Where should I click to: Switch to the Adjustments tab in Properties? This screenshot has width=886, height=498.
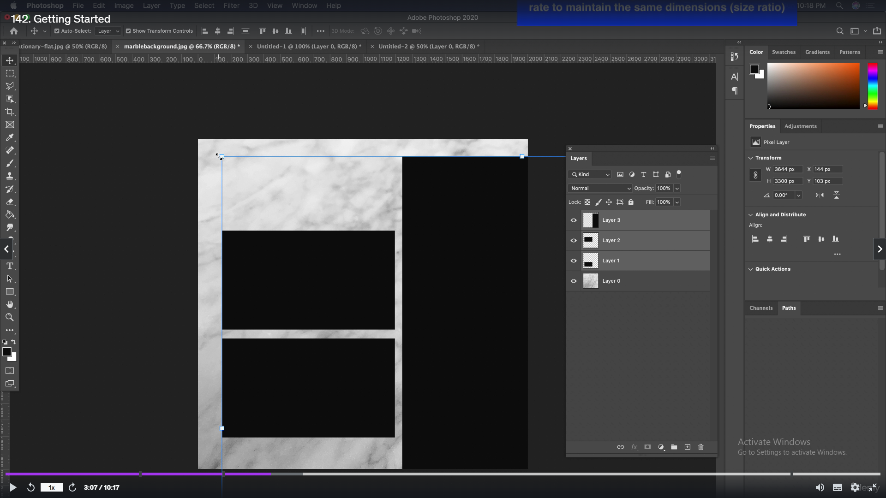tap(801, 126)
